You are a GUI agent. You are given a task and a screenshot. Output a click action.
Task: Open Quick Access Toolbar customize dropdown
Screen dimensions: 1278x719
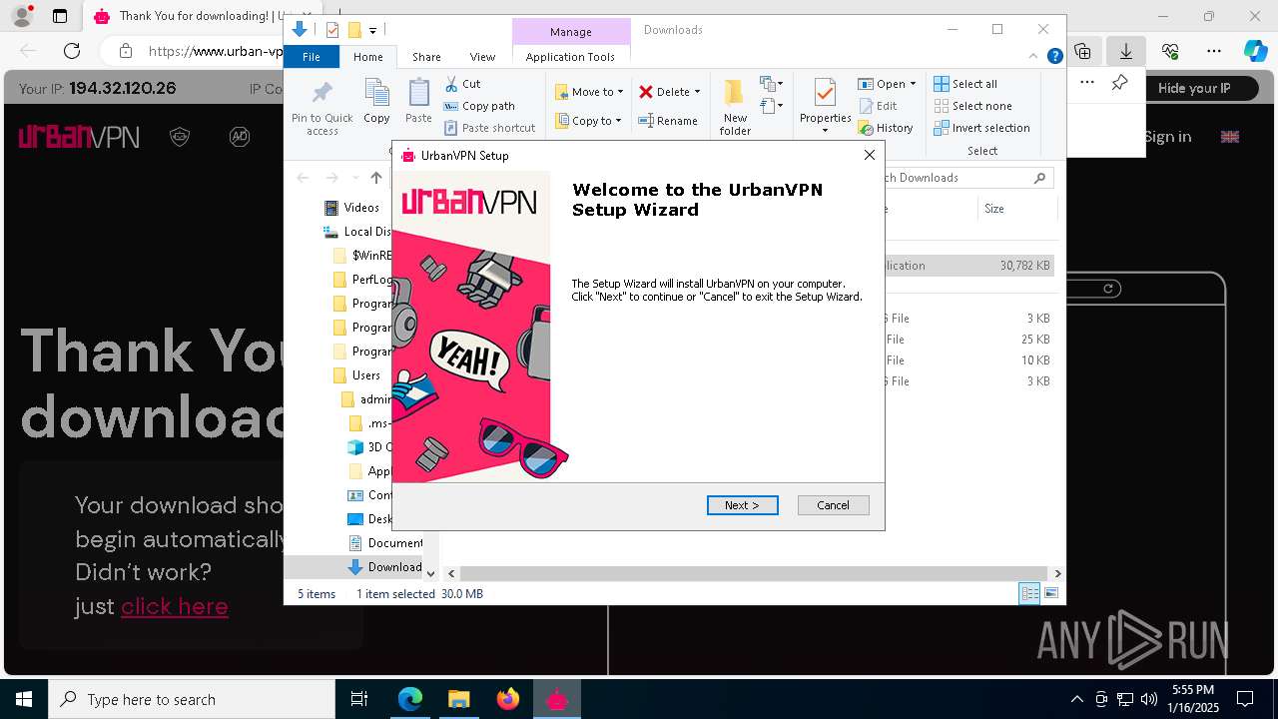(x=372, y=31)
